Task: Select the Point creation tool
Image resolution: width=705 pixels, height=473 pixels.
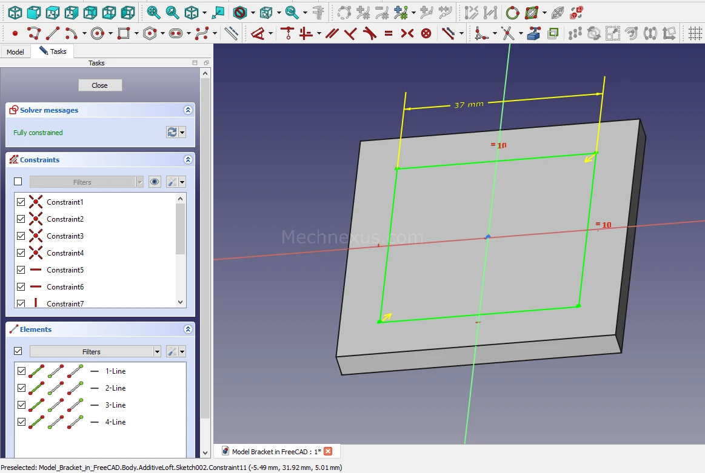Action: click(x=15, y=33)
